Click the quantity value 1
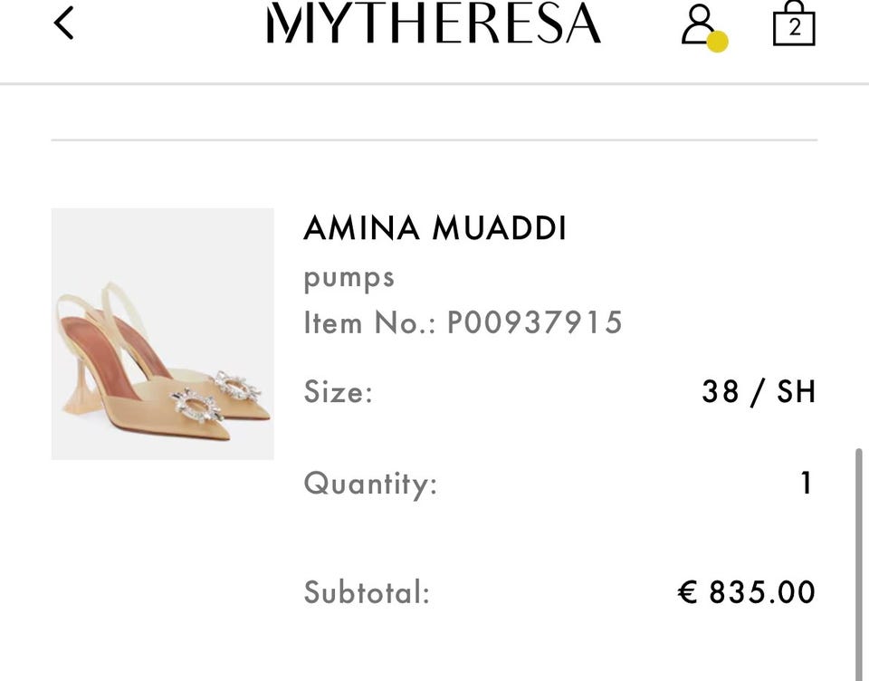This screenshot has height=681, width=869. (807, 483)
